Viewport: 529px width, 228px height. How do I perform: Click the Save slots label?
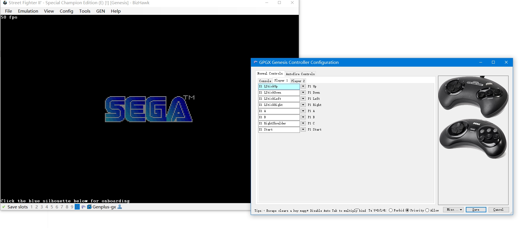tap(17, 207)
